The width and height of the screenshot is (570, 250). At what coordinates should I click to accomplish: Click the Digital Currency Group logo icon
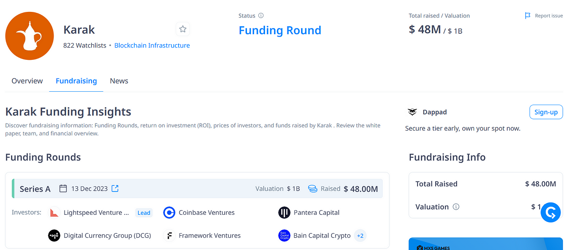pos(55,235)
